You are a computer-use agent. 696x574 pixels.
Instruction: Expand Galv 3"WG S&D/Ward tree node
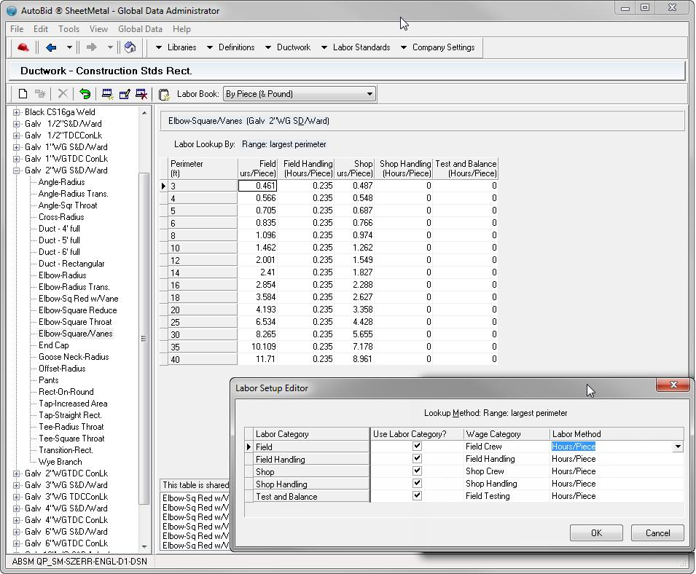pyautogui.click(x=17, y=485)
